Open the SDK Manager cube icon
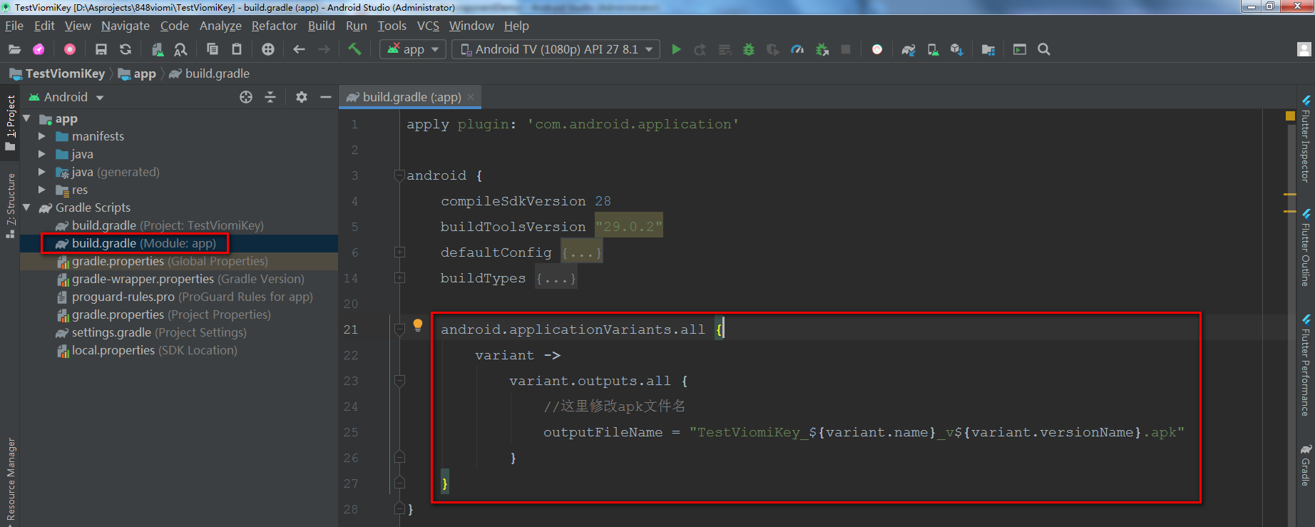The height and width of the screenshot is (527, 1315). (x=957, y=49)
